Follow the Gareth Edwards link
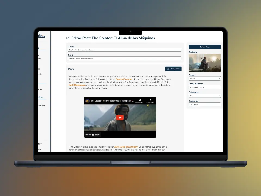 tap(124, 79)
